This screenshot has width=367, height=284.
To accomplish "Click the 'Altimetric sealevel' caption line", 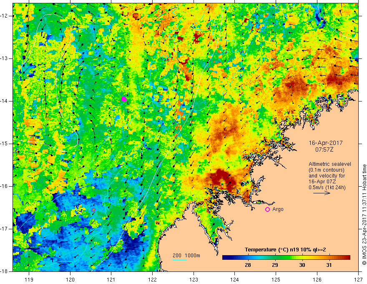I will [330, 164].
